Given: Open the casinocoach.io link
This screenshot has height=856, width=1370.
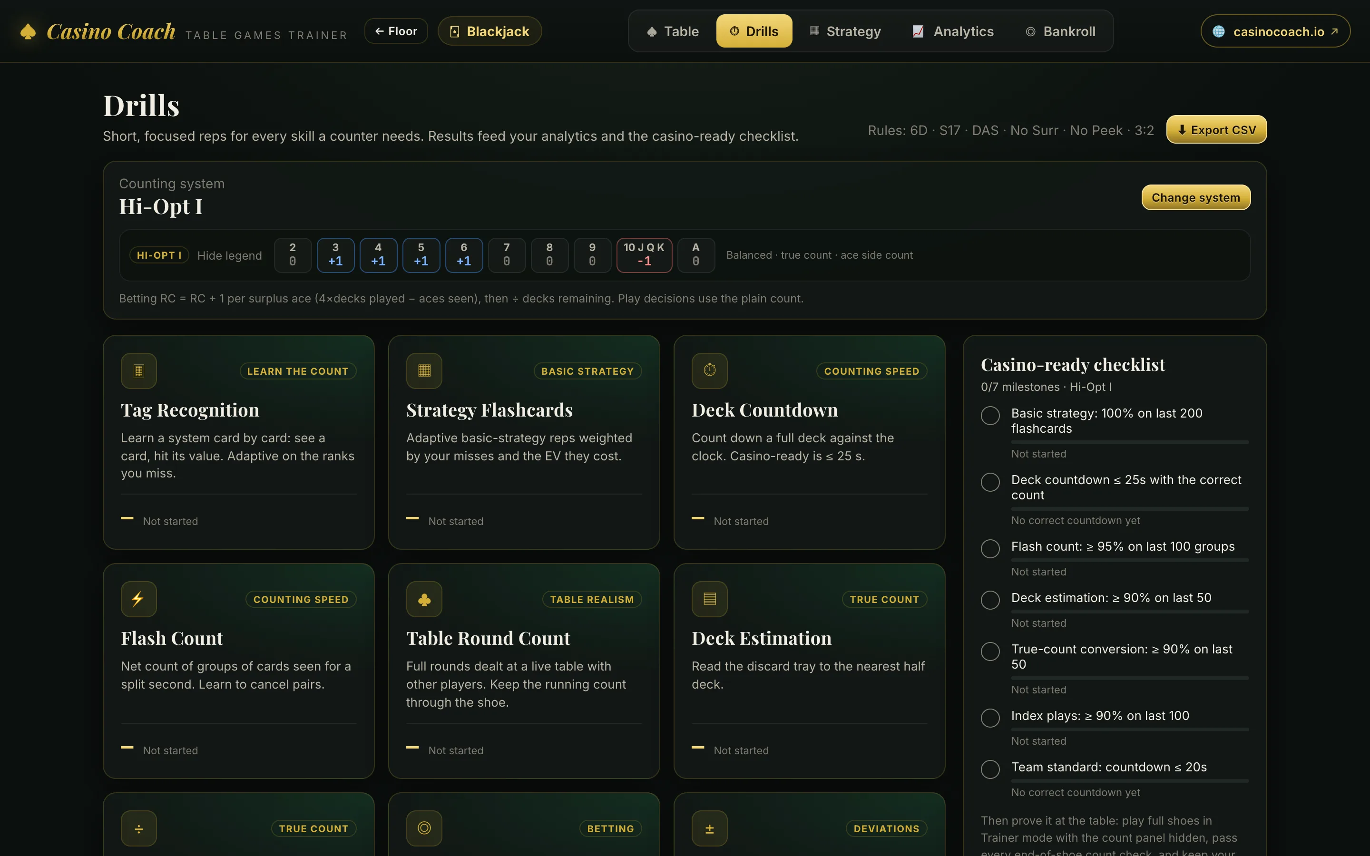Looking at the screenshot, I should 1275,31.
